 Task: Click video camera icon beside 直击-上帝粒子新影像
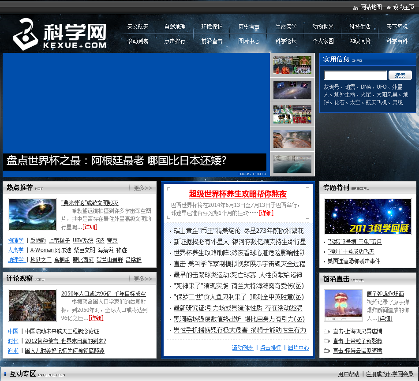[326, 341]
